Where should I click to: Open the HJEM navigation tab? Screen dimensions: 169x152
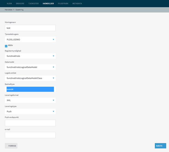pyautogui.click(x=9, y=4)
